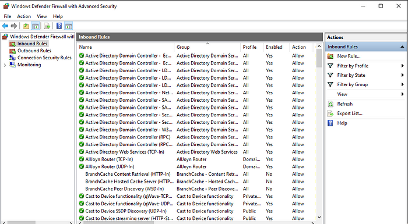Select Windows Defender Firewall root tree node
Screen dimensions: 408x224
[42, 37]
